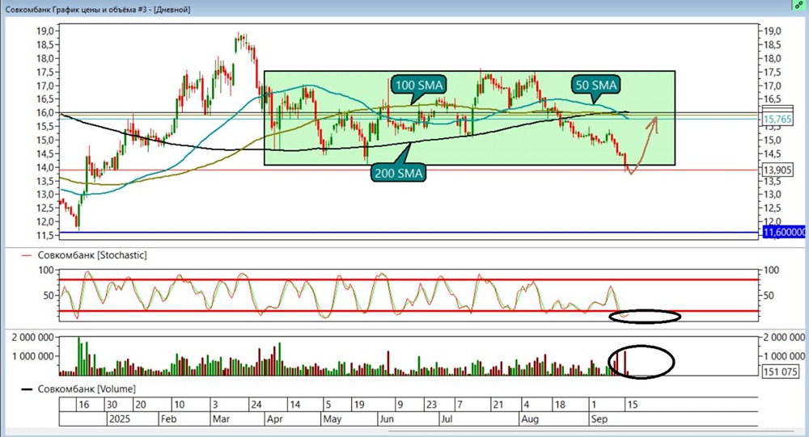Click the 50 label on the right Stochastic axis
809x437 pixels.
click(769, 296)
